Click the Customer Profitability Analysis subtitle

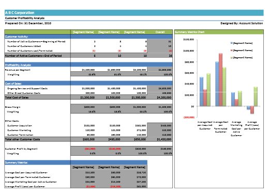pos(25,18)
